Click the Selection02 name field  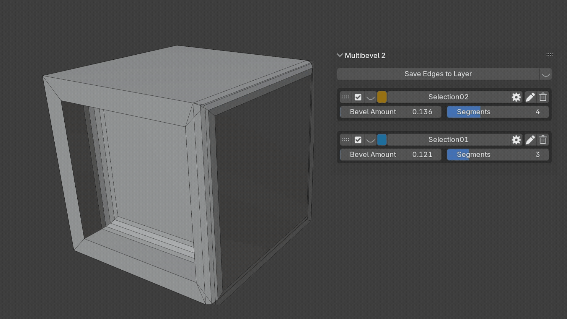click(x=448, y=97)
